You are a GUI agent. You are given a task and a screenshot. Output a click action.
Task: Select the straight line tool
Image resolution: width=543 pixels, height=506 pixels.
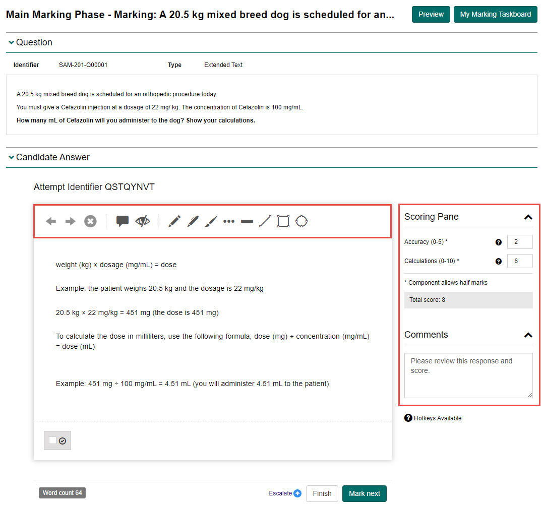(x=265, y=221)
